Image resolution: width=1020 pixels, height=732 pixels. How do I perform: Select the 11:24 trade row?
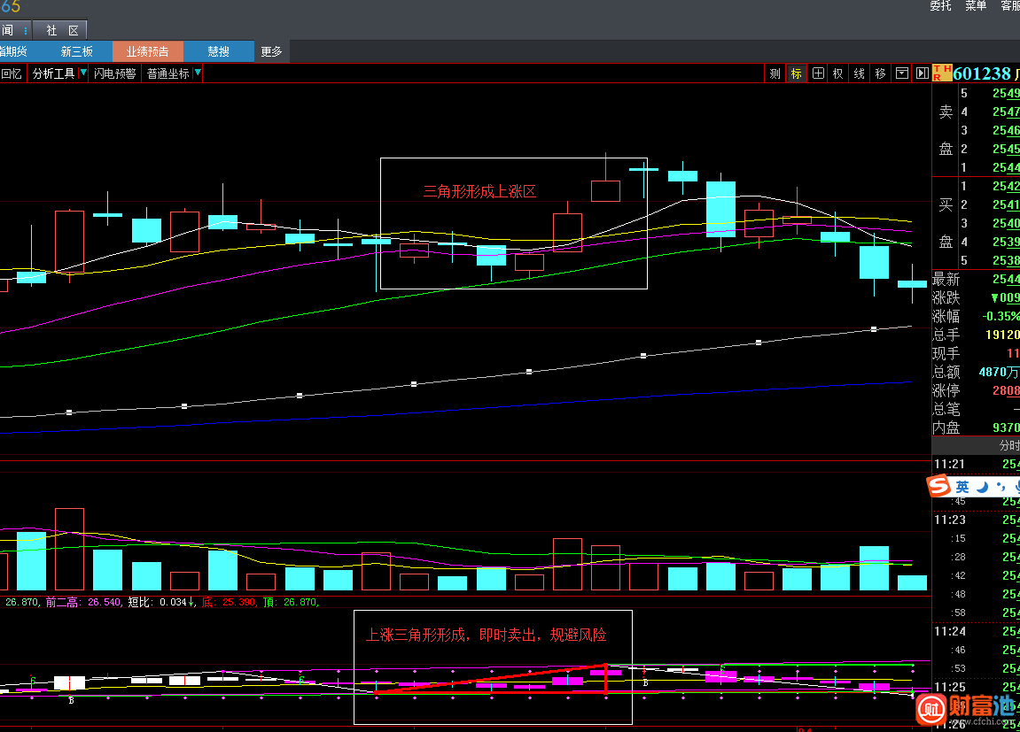(x=976, y=631)
